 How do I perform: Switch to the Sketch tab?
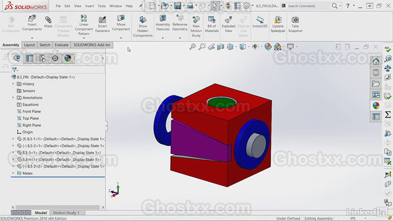point(45,45)
